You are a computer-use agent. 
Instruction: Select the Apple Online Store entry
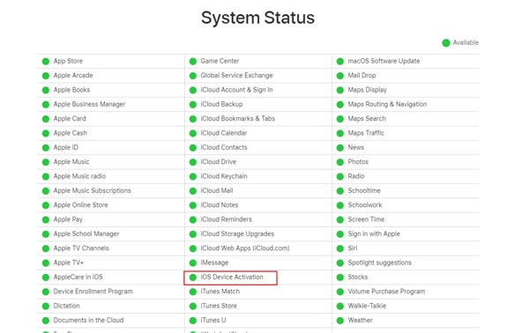coord(80,205)
